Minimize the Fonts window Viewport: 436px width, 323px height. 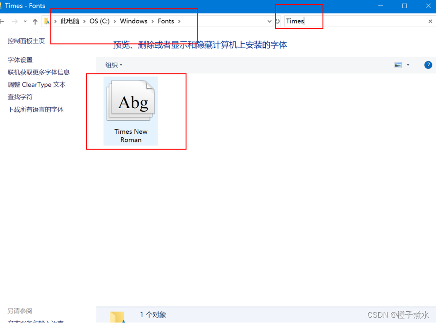tap(381, 6)
